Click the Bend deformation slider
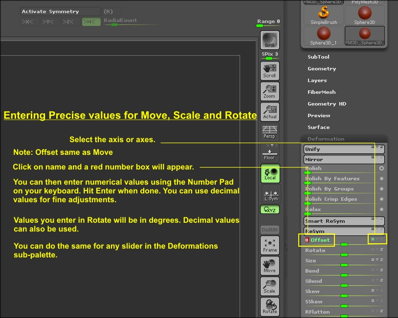The width and height of the screenshot is (398, 318). [344, 272]
